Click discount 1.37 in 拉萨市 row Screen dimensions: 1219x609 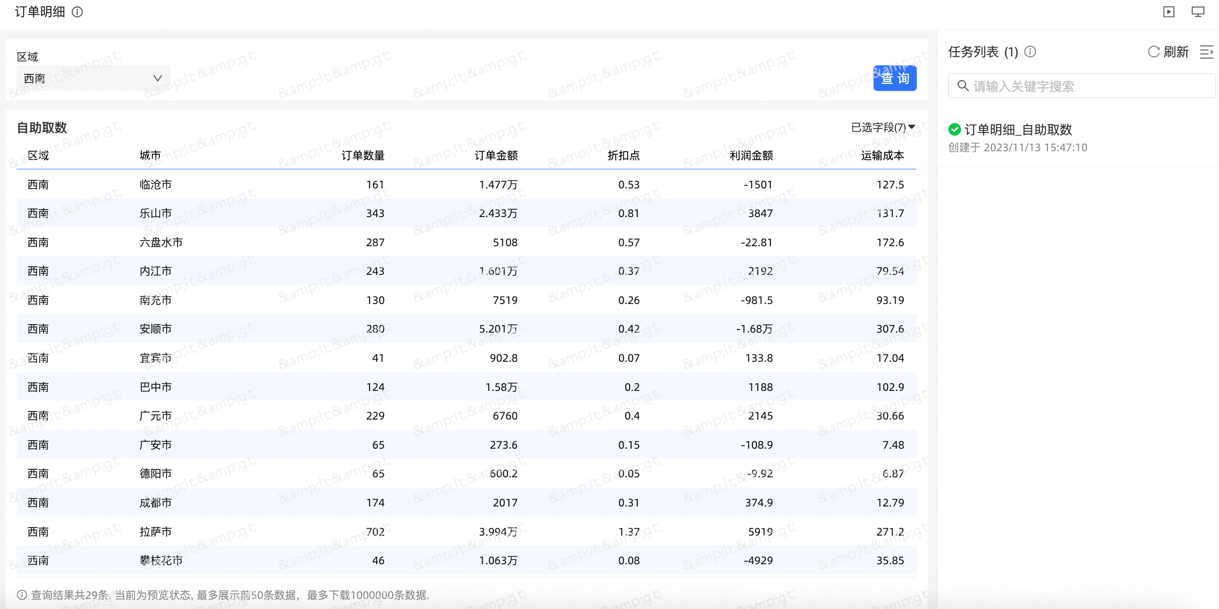(x=629, y=532)
